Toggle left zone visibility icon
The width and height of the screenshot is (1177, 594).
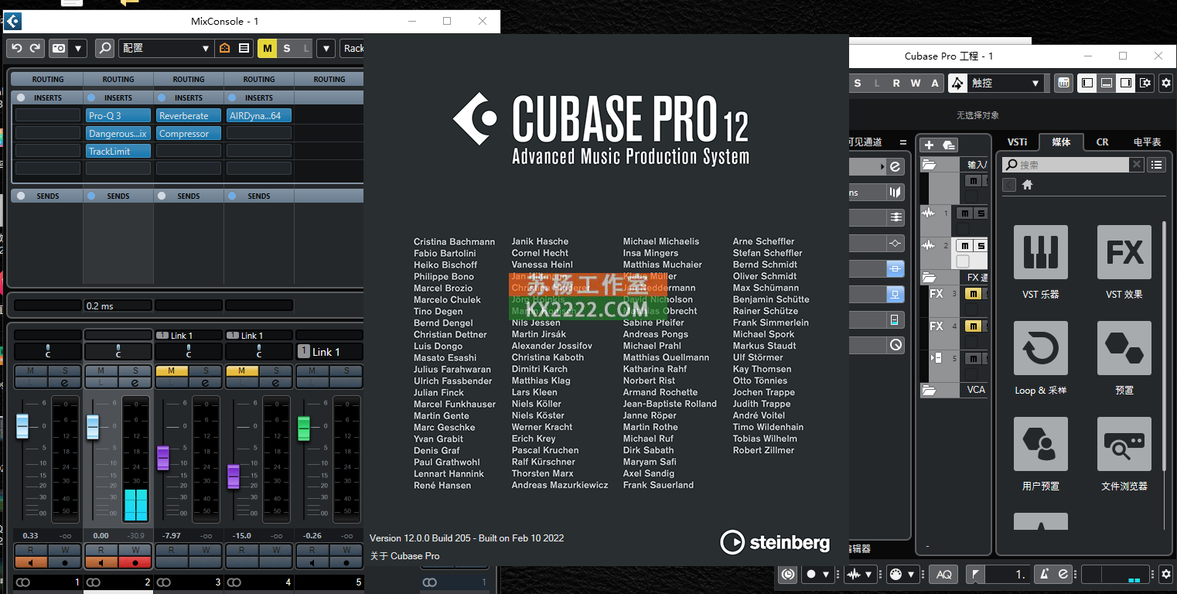(x=1087, y=83)
